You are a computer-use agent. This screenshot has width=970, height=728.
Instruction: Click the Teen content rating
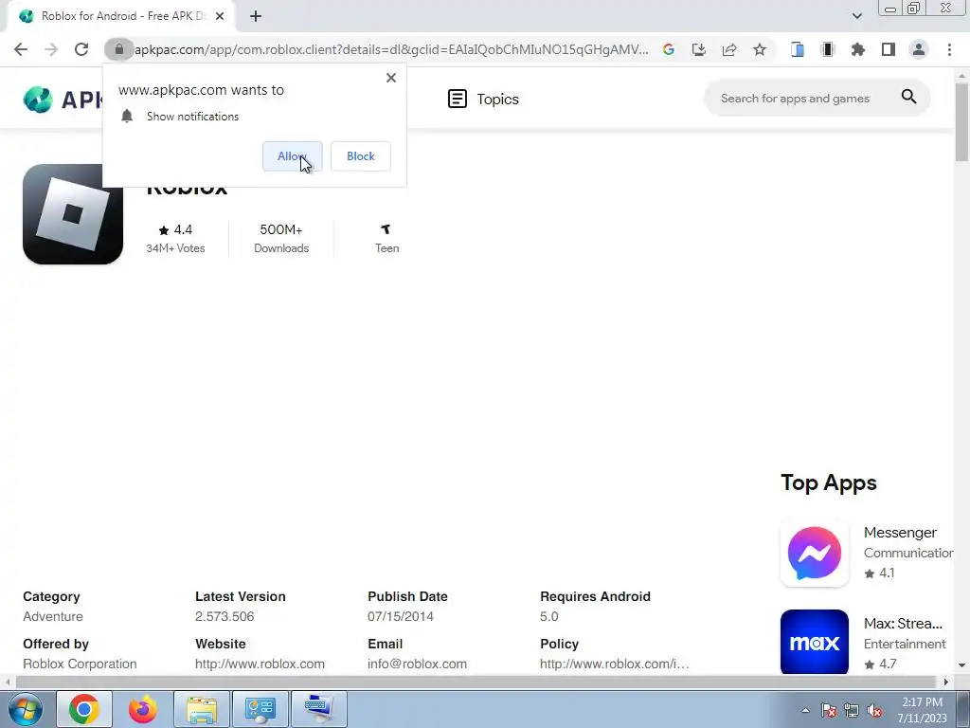(x=386, y=238)
